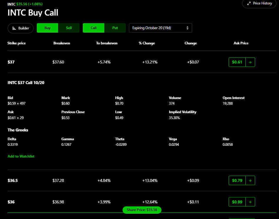This screenshot has width=279, height=219.
Task: Open the expiration date dropdown
Action: coord(160,28)
